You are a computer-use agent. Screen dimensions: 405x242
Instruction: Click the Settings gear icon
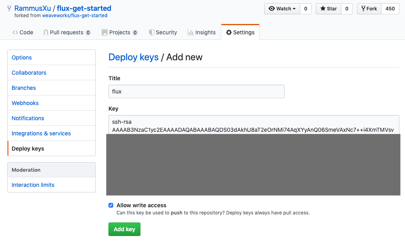pyautogui.click(x=229, y=32)
